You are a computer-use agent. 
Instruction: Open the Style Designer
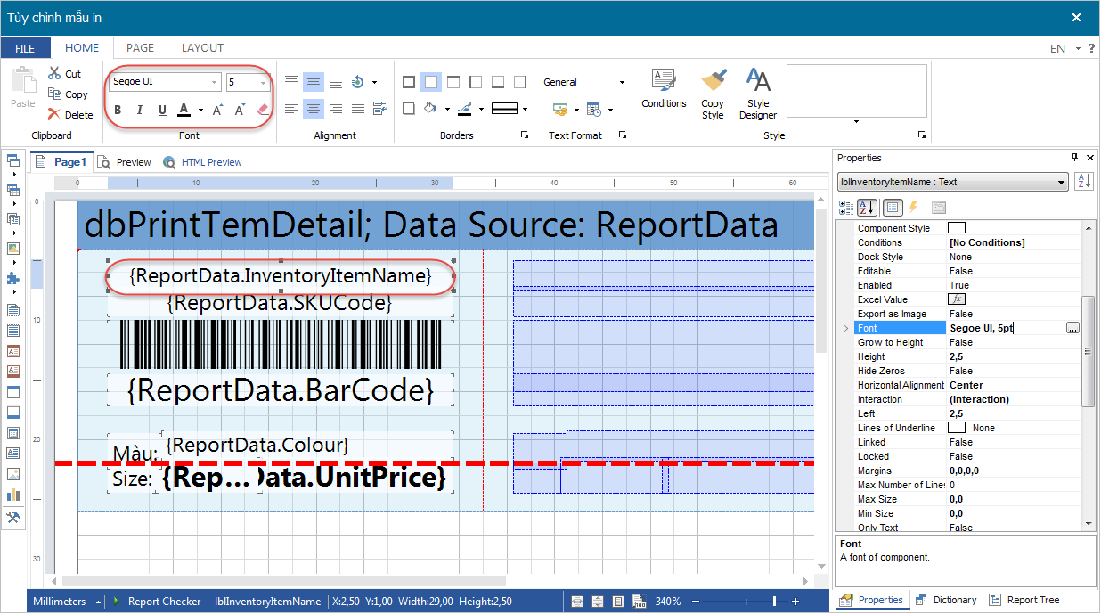click(x=758, y=94)
